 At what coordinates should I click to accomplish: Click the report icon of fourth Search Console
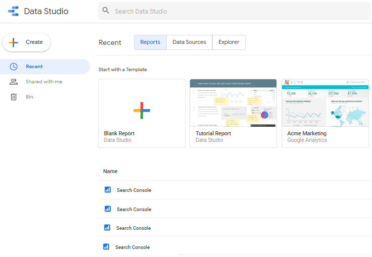[x=106, y=246]
